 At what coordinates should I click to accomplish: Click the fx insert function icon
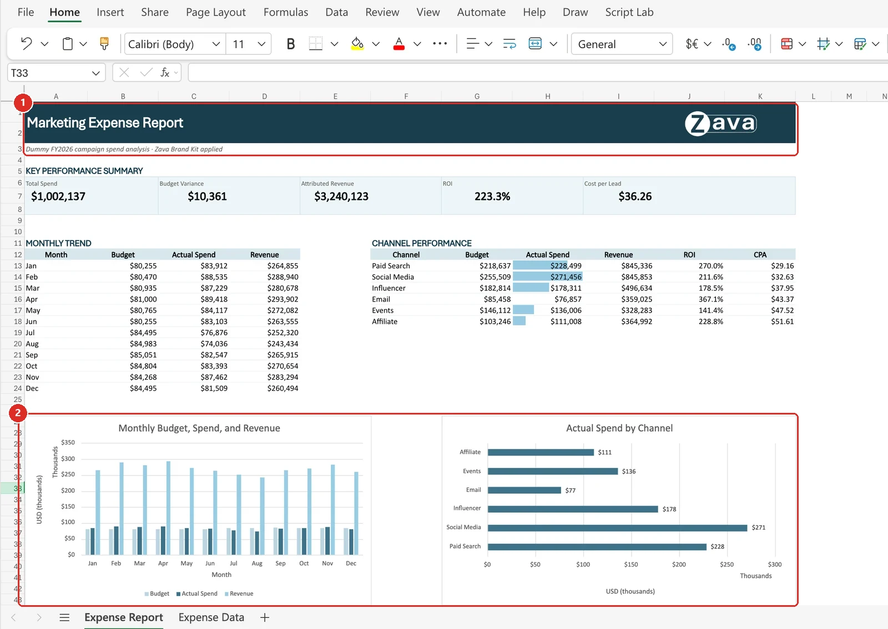(x=165, y=73)
